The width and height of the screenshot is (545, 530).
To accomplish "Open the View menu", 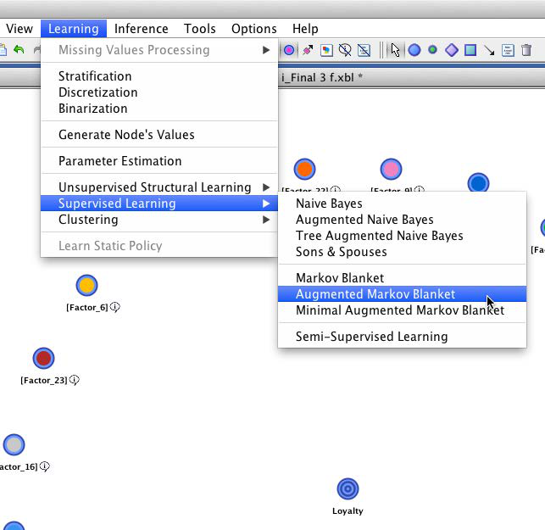I will coord(19,29).
